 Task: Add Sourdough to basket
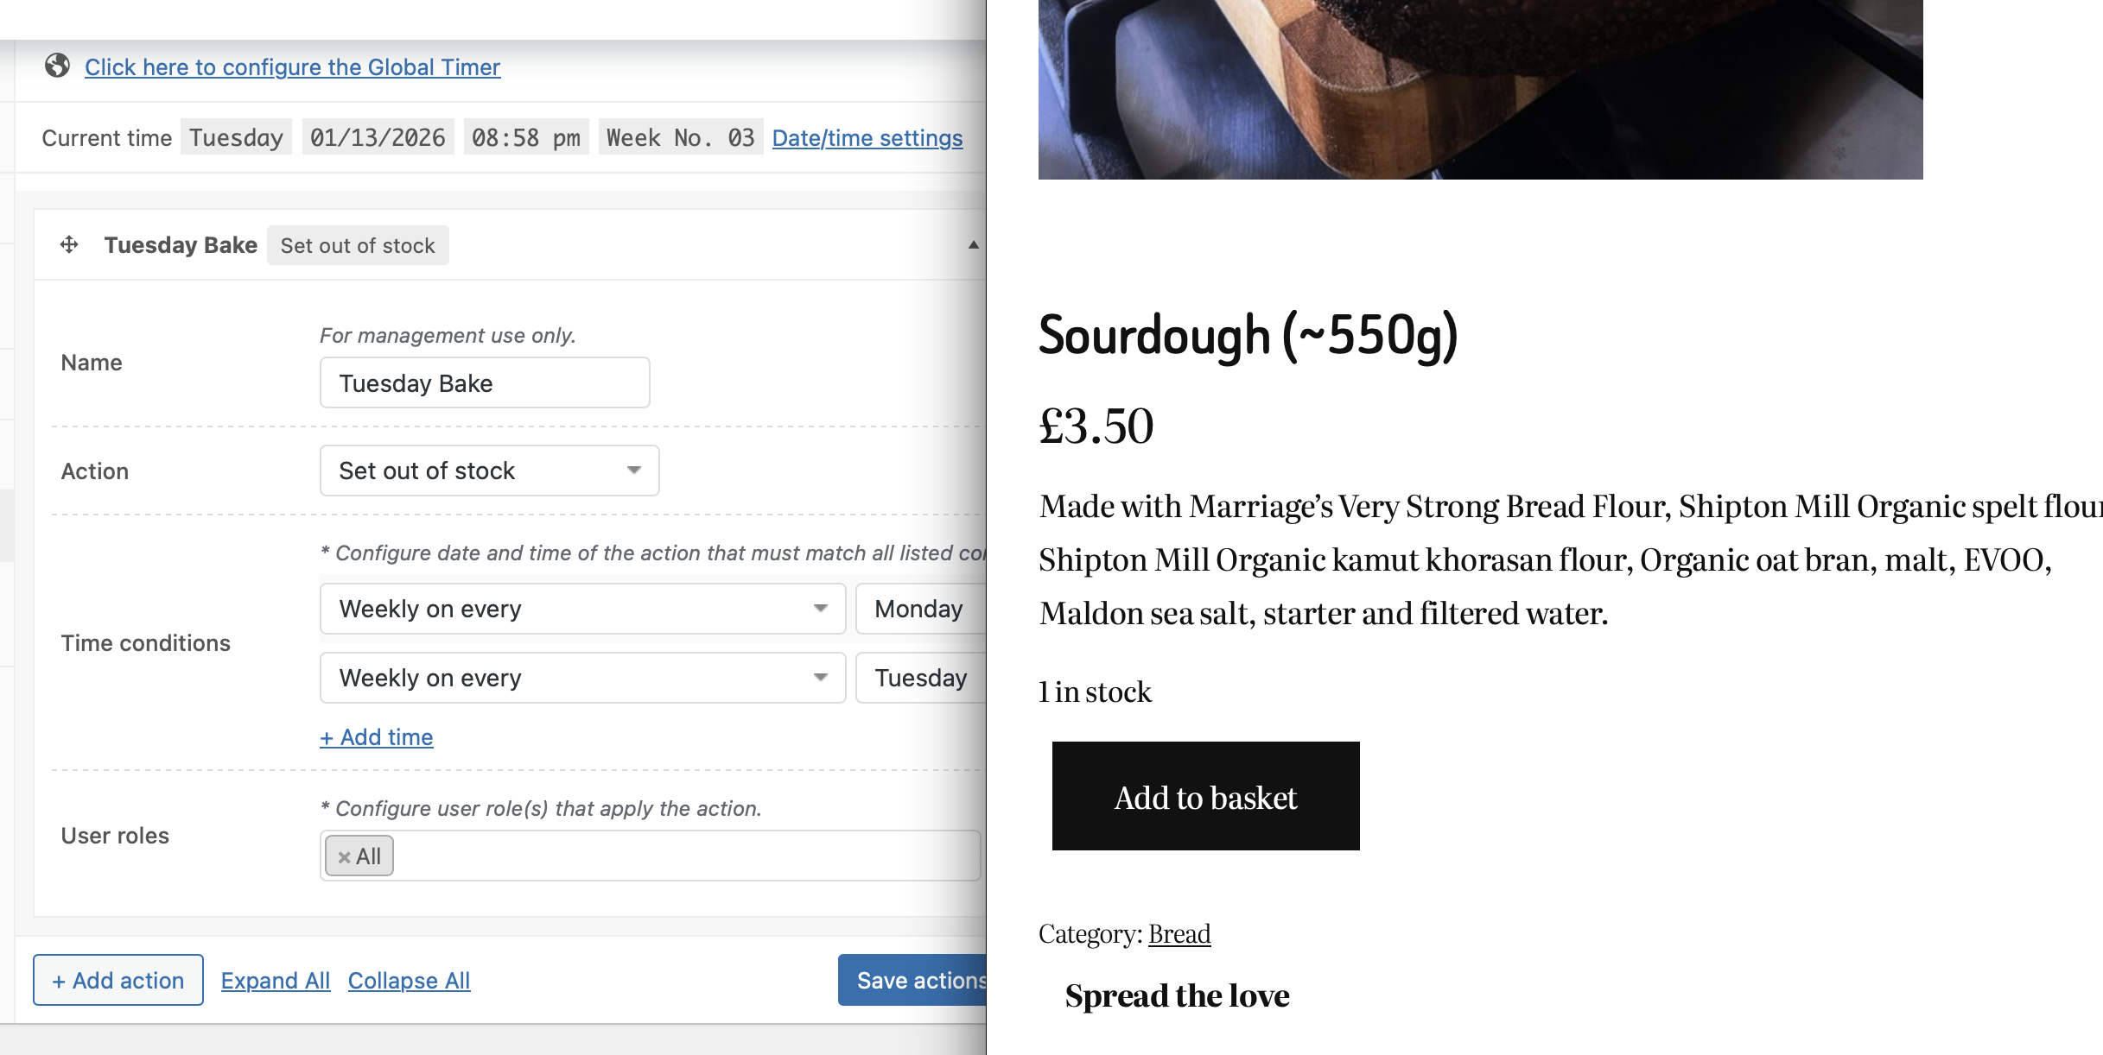1205,796
